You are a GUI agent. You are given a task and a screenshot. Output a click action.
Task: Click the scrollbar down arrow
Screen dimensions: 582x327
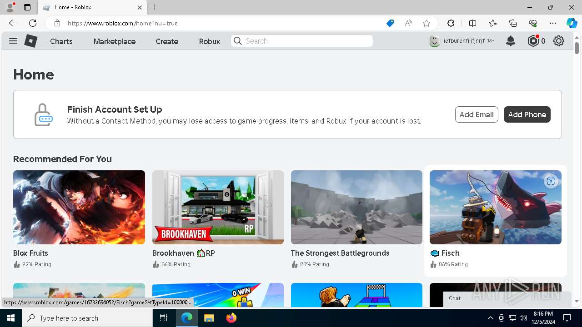click(x=577, y=301)
